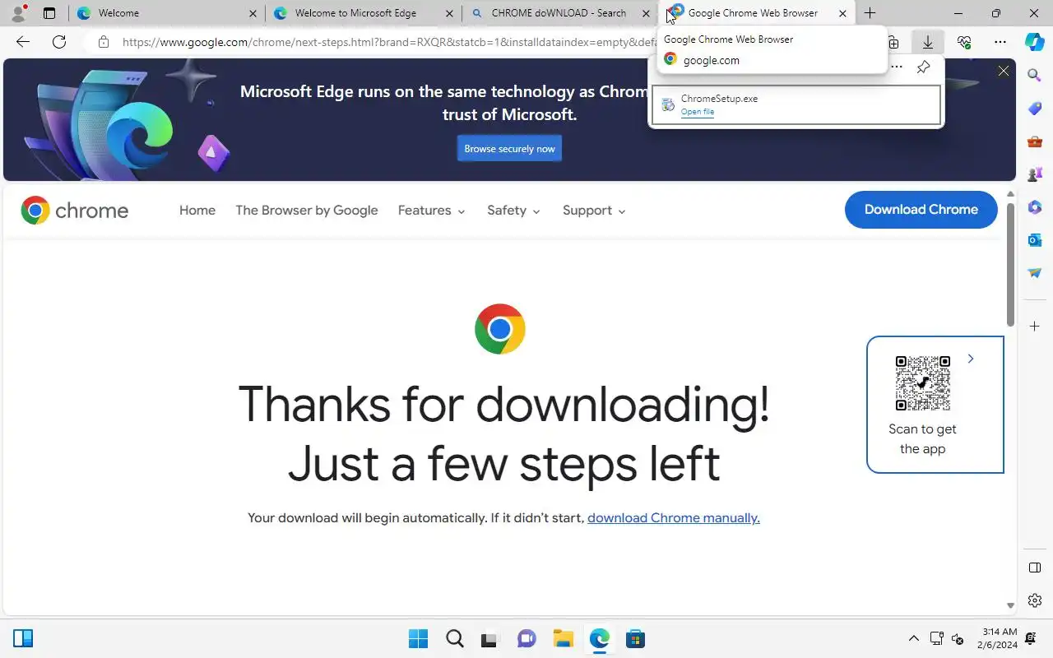Screen dimensions: 1053x658
Task: Toggle split screen icon in sidebar
Action: pos(1035,568)
